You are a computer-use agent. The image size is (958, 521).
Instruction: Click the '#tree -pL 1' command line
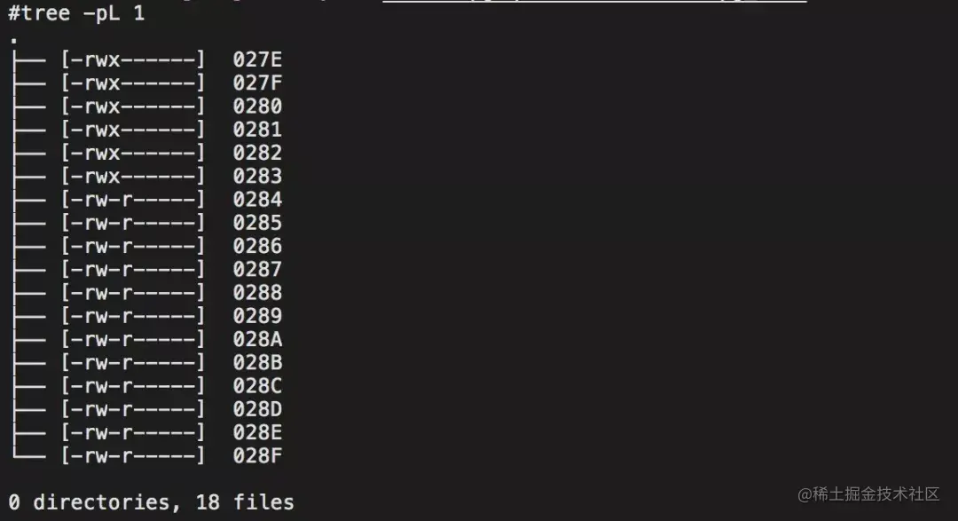point(76,12)
